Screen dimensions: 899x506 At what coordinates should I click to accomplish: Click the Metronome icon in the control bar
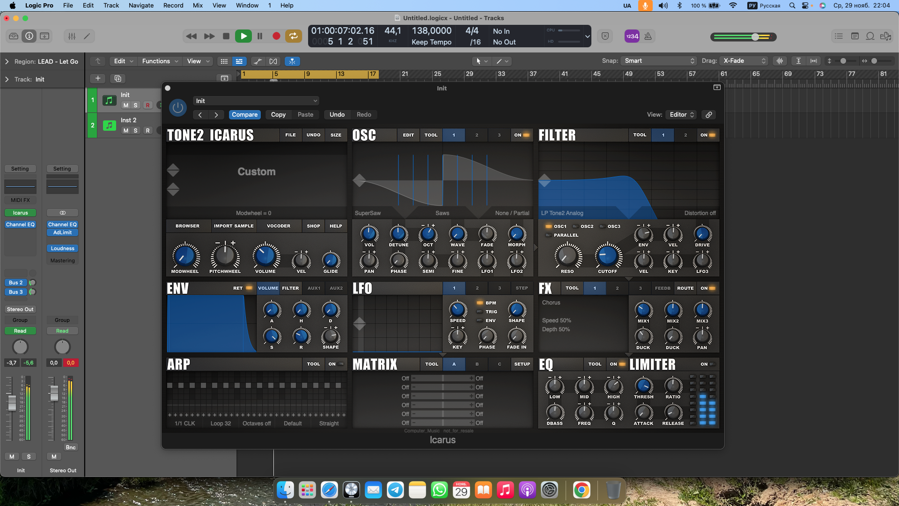648,36
